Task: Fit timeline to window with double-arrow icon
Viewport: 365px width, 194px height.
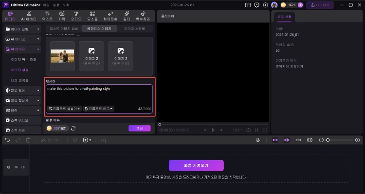Action: click(x=310, y=140)
